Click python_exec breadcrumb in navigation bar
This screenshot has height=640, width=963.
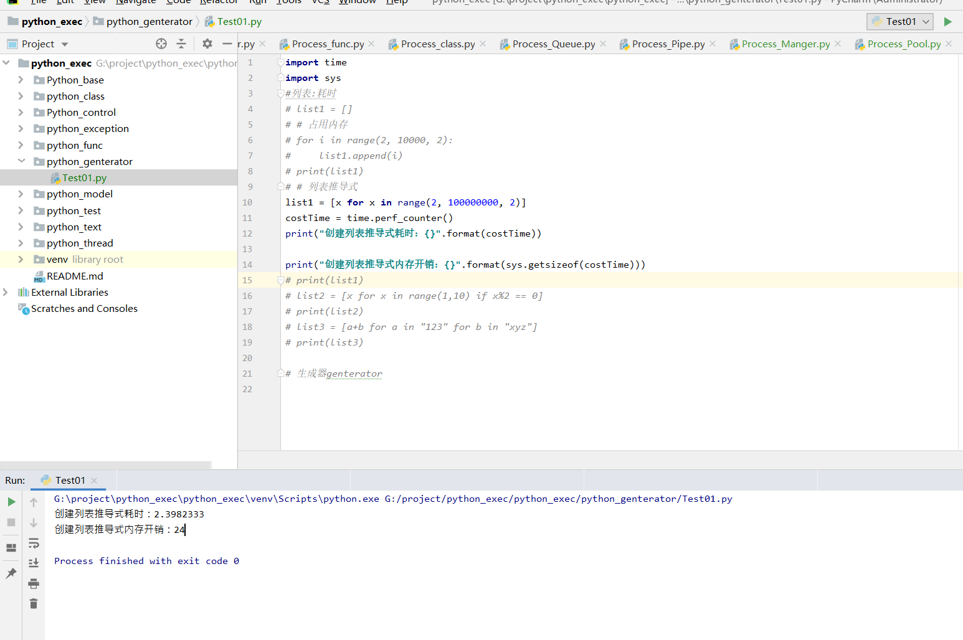point(52,22)
